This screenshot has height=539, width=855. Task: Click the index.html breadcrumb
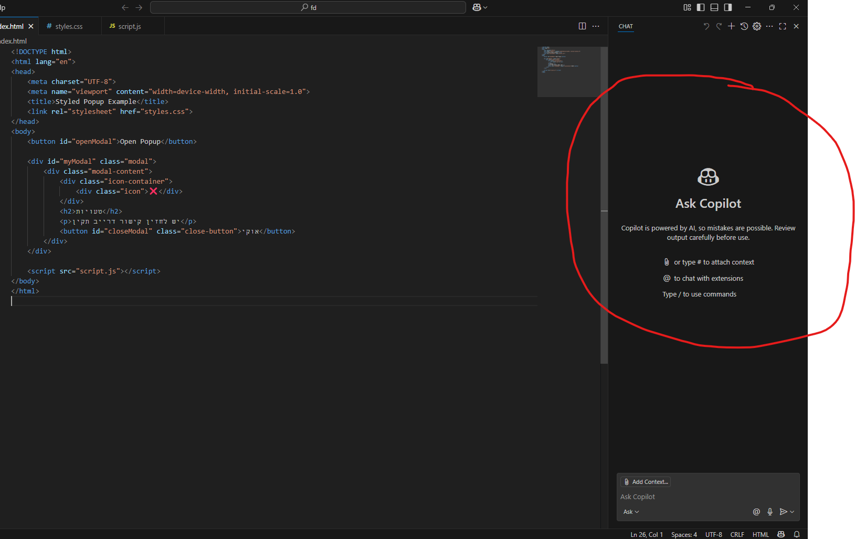tap(13, 41)
